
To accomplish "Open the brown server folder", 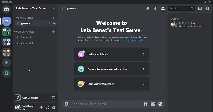I will pos(6,53).
